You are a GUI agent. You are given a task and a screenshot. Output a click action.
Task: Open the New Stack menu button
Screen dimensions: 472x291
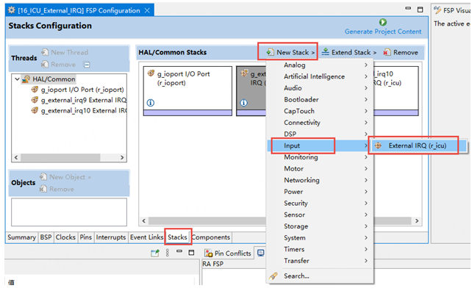(x=290, y=52)
